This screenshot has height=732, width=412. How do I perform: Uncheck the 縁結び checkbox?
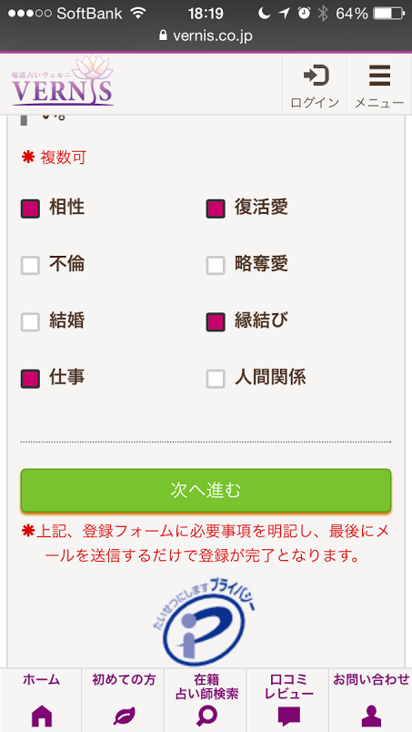pos(216,322)
